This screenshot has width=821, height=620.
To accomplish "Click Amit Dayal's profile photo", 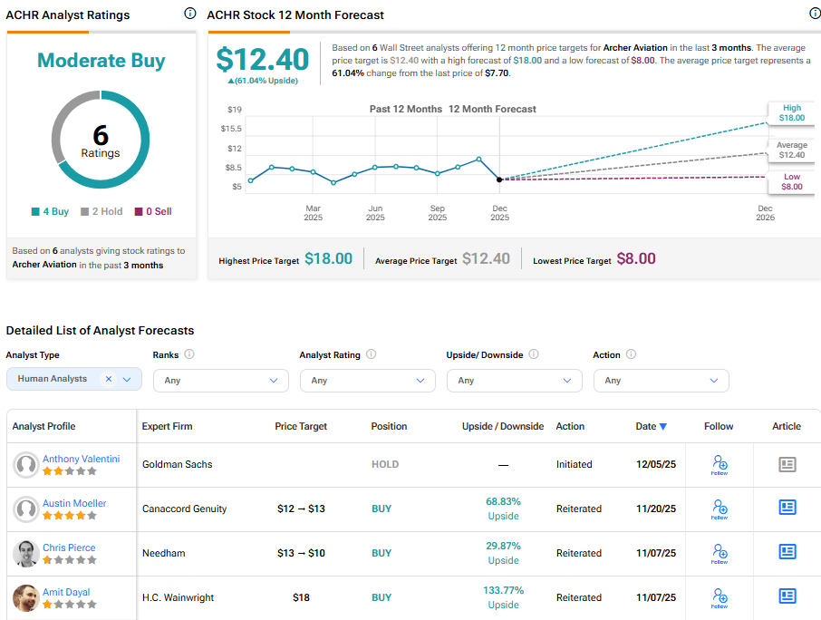I will 26,598.
